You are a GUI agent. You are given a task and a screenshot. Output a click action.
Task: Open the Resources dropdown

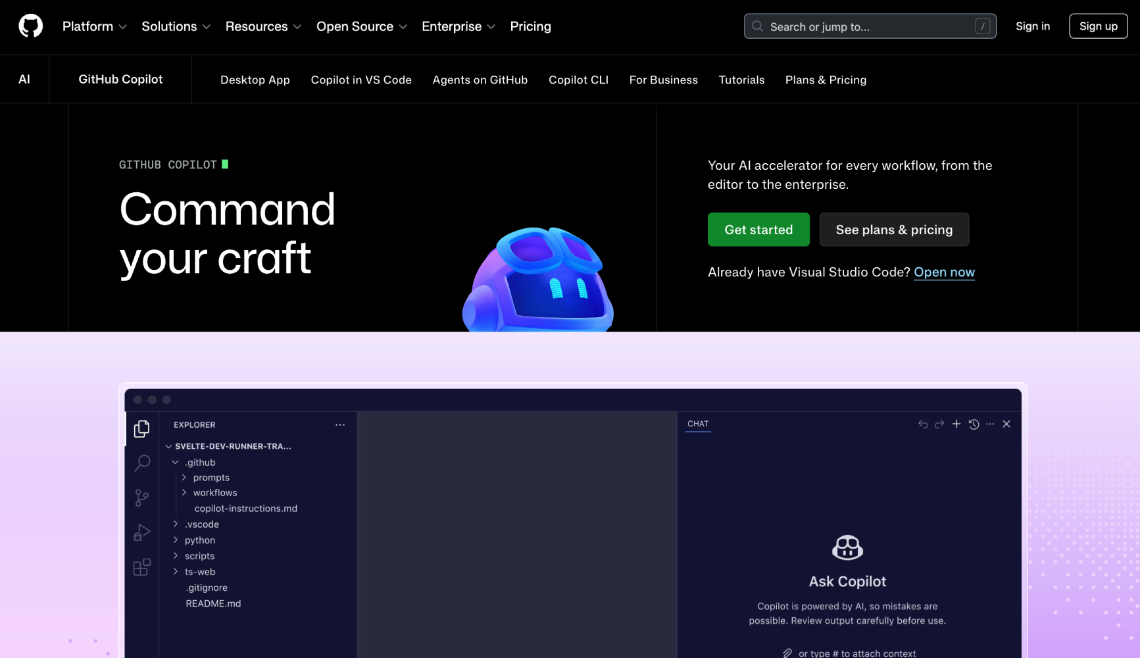coord(263,26)
